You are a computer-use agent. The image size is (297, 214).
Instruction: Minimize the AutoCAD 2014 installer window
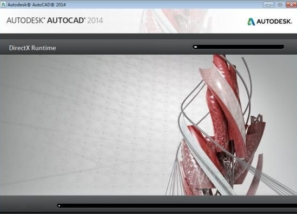(x=268, y=5)
